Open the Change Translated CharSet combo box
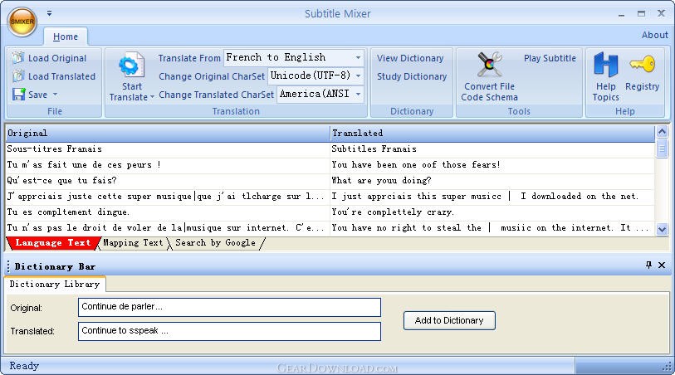The width and height of the screenshot is (675, 375). [320, 94]
